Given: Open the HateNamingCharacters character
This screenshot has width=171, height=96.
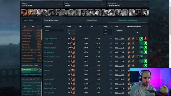Looking at the screenshot, I should coord(52,57).
